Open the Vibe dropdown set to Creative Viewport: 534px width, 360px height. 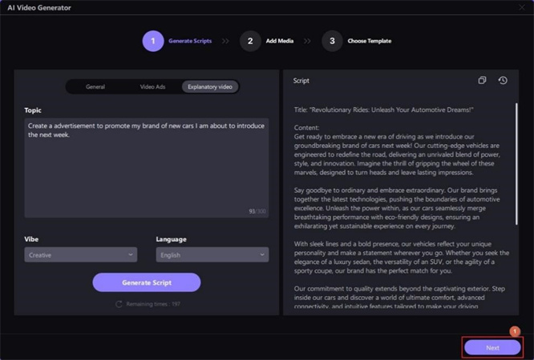(80, 254)
